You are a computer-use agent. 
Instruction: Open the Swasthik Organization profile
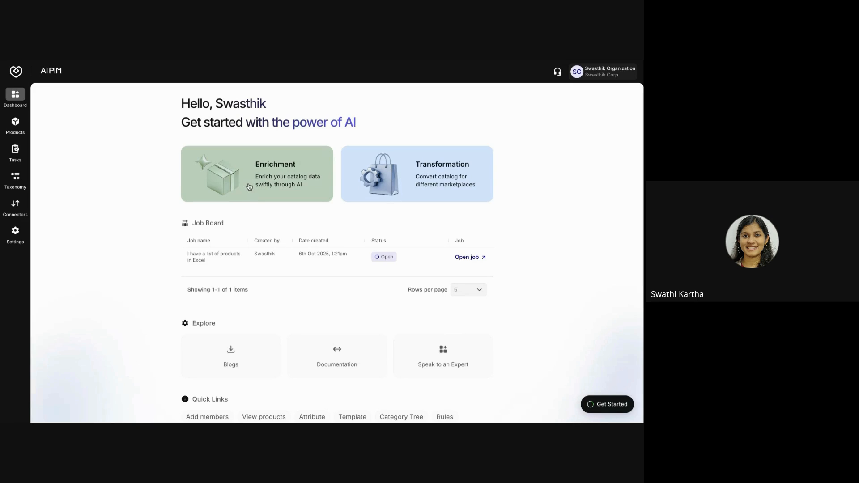point(603,72)
